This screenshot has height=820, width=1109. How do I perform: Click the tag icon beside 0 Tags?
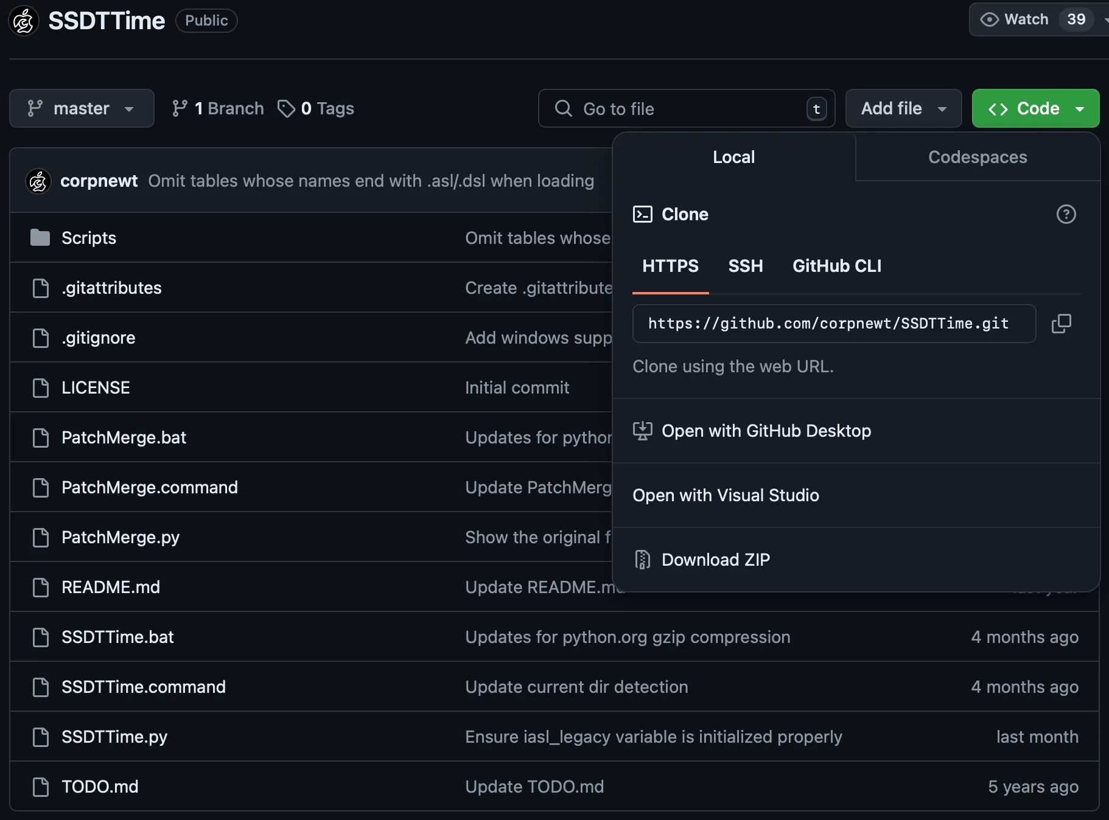(286, 108)
